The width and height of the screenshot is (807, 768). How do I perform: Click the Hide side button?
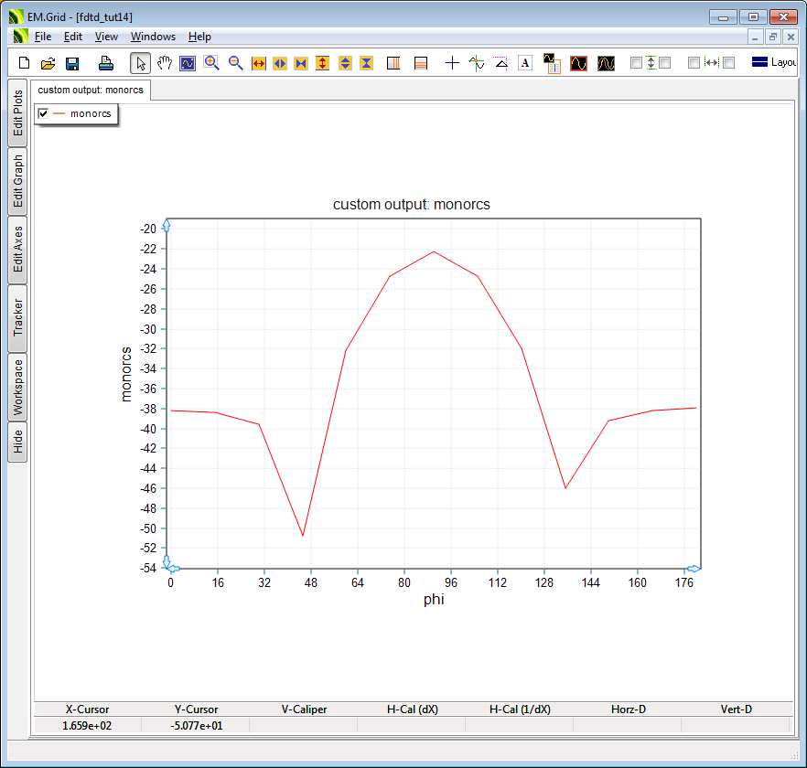click(18, 443)
